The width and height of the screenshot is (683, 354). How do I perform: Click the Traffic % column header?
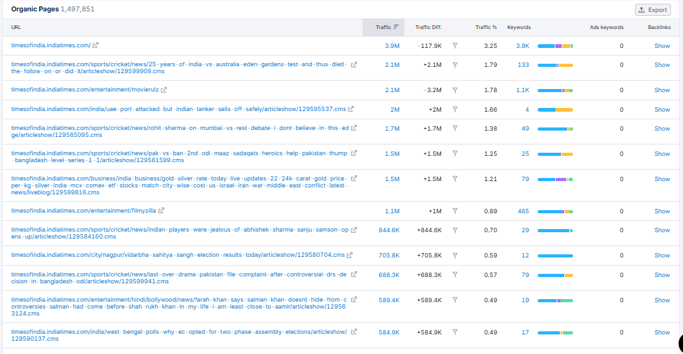(x=486, y=27)
